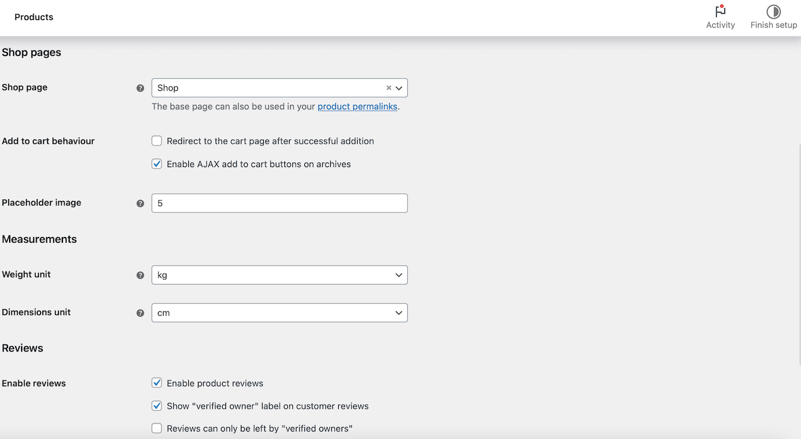801x439 pixels.
Task: Open the Shop page help tooltip
Action: pos(140,88)
